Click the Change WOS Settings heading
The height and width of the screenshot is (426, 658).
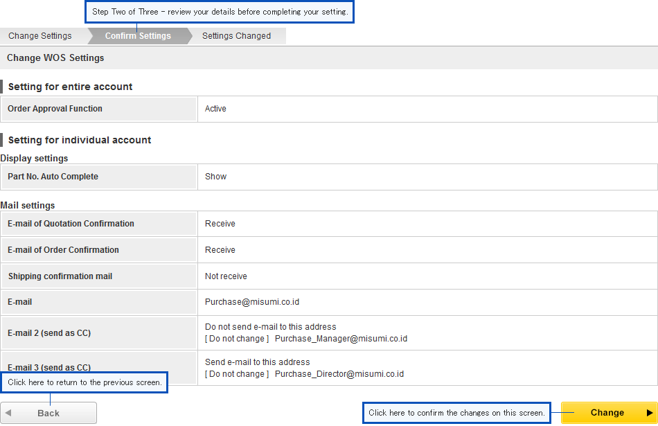55,58
